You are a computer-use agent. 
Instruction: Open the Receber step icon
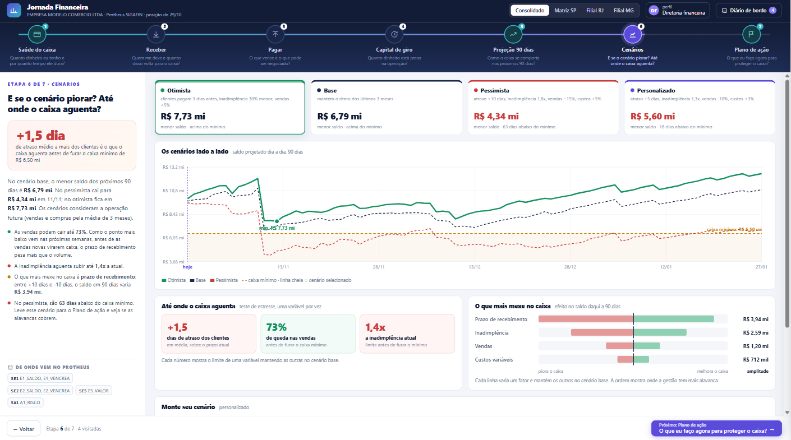click(156, 34)
